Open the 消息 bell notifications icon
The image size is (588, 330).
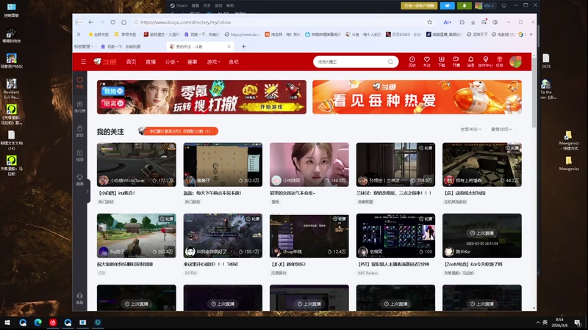click(x=470, y=62)
